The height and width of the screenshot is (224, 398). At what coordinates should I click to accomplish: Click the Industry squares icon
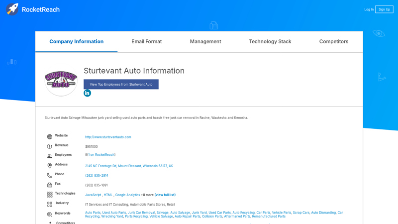pyautogui.click(x=49, y=204)
